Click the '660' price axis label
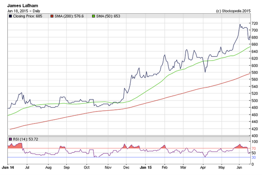Screen dimensions: 262x175 point(255,44)
